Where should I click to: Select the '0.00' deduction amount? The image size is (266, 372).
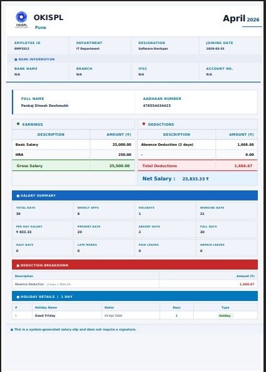(x=250, y=155)
